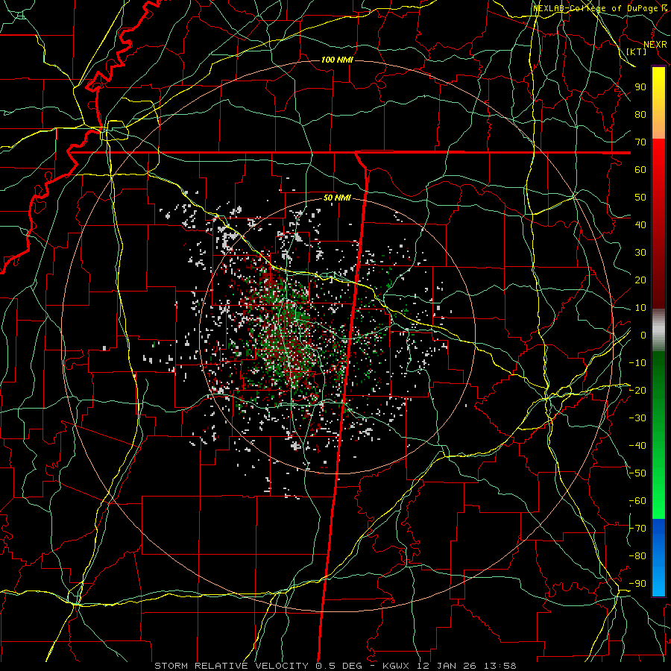Select the -10 value on the scale
Screen dimensions: 671x671
click(x=637, y=363)
